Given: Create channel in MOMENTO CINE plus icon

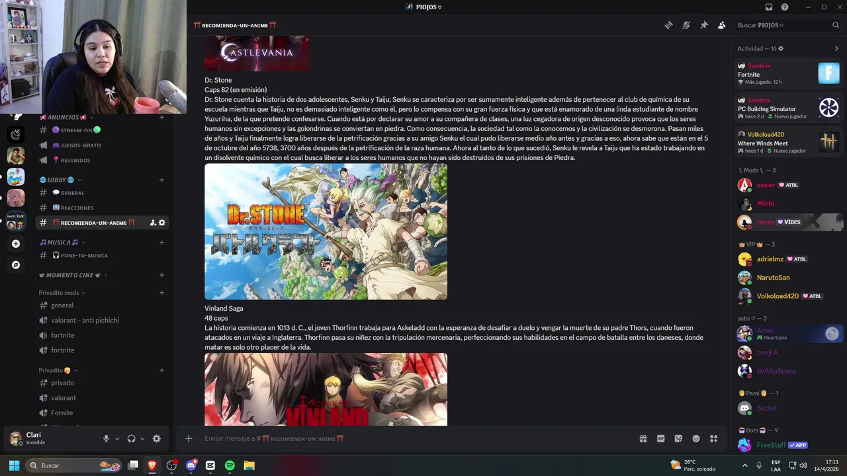Looking at the screenshot, I should [x=161, y=275].
